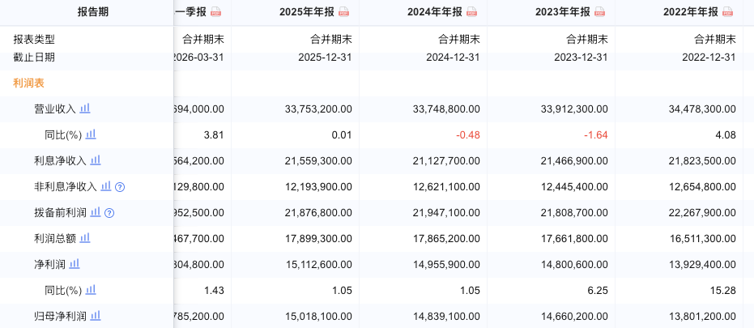Click the 报告期 header cell
This screenshot has width=754, height=328.
pyautogui.click(x=93, y=12)
